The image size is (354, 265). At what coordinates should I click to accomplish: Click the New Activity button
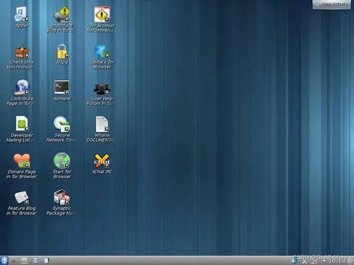pos(332,5)
